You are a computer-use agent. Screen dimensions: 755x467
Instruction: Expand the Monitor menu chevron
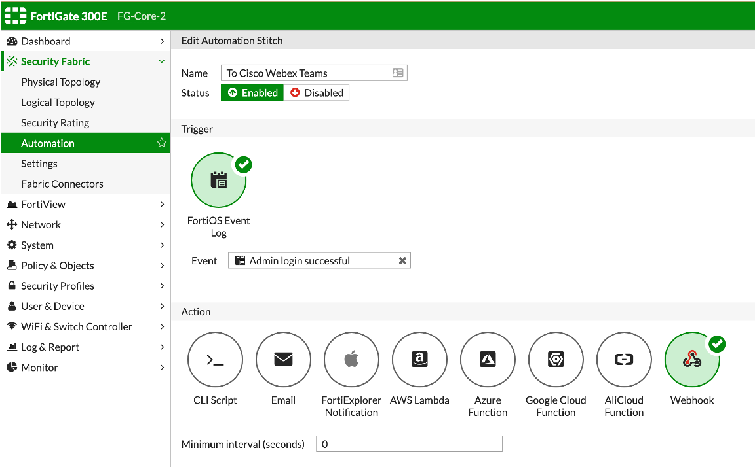pos(162,367)
